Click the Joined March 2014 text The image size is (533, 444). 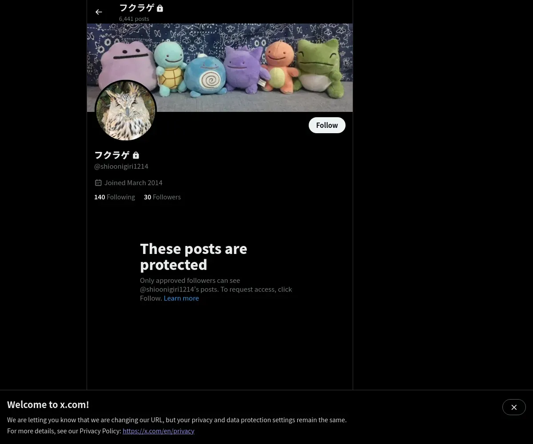click(x=133, y=182)
